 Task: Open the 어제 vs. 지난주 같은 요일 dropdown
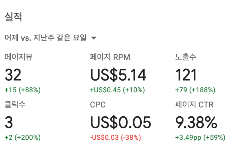click(46, 38)
